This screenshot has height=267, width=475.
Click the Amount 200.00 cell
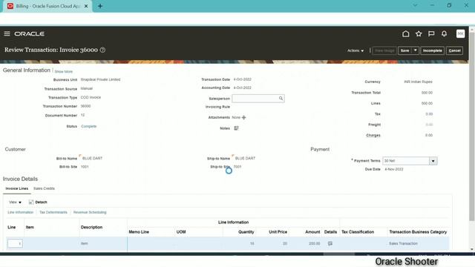314,243
